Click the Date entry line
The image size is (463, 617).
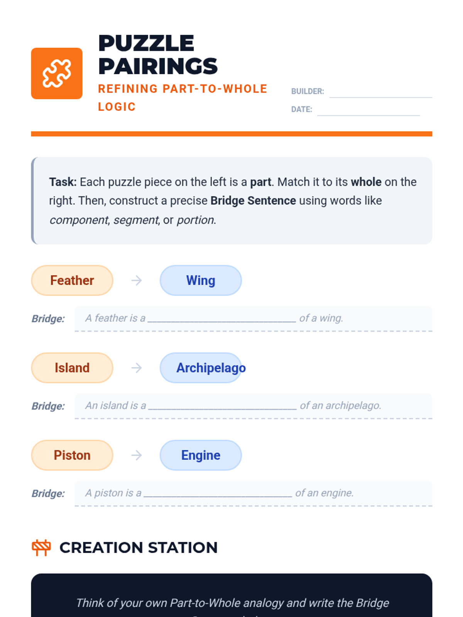pyautogui.click(x=368, y=110)
